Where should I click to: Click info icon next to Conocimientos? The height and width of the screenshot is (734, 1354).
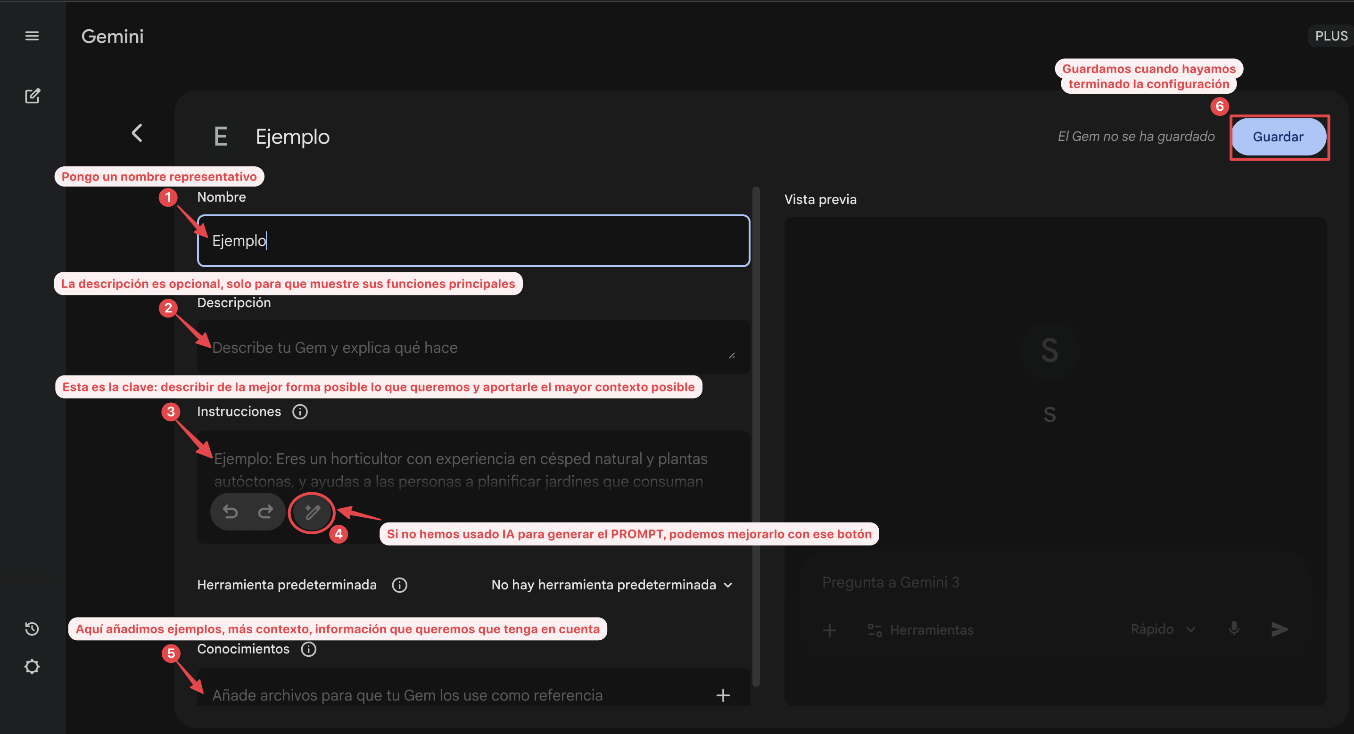click(308, 649)
